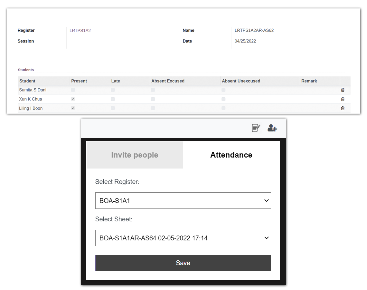Mark Sumita S Dani as Present

coord(73,90)
